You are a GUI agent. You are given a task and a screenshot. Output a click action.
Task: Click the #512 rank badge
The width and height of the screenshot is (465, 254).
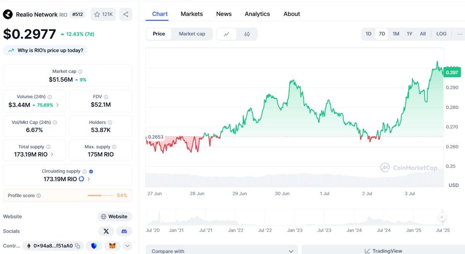[78, 14]
